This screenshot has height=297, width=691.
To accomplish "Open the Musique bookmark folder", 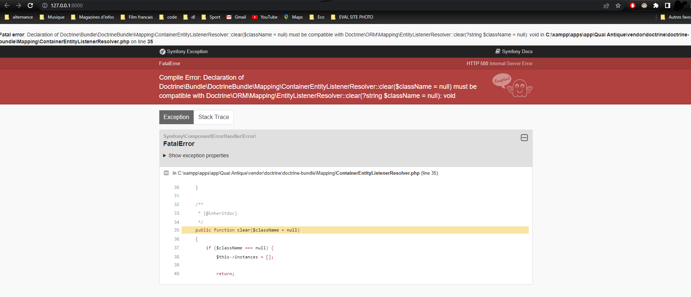I will pyautogui.click(x=52, y=17).
